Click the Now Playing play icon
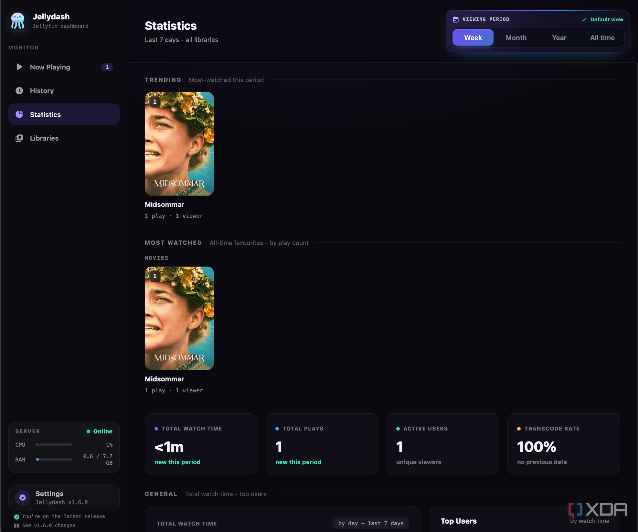 pos(19,67)
